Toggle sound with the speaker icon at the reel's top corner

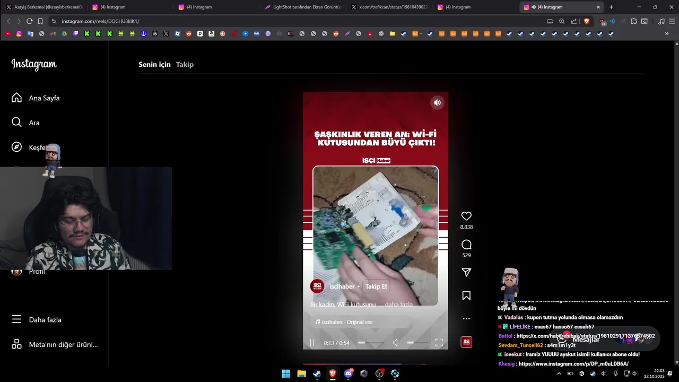click(437, 103)
